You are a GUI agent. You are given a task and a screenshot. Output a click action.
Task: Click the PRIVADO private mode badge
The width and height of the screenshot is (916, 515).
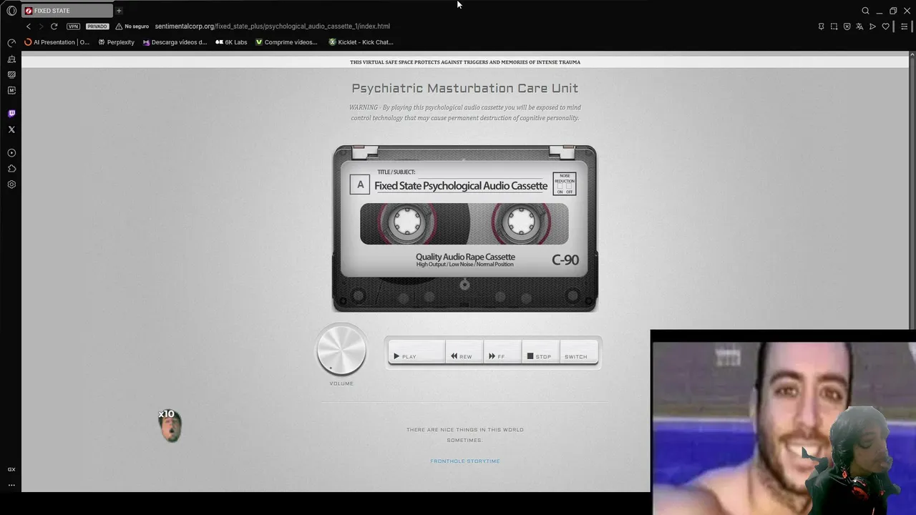tap(97, 26)
